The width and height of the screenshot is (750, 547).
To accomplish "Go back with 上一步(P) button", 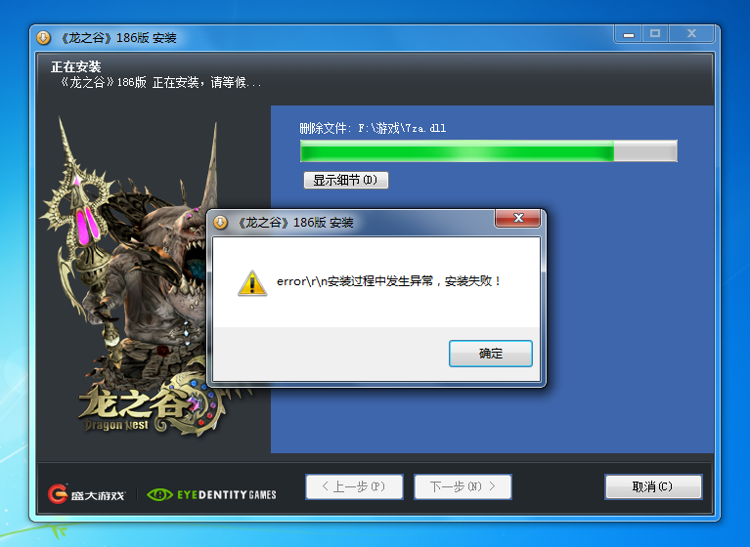I will point(353,486).
